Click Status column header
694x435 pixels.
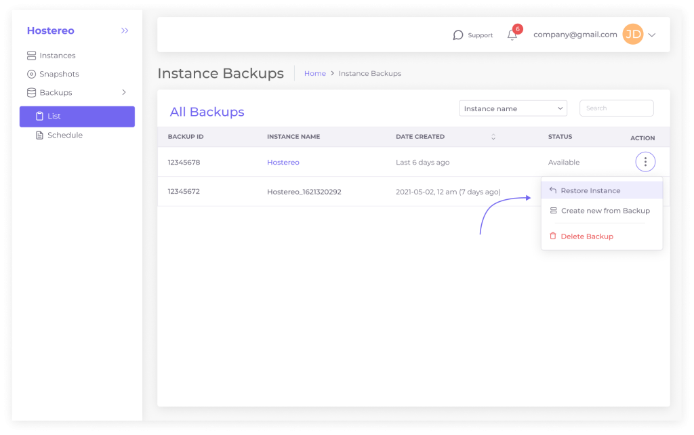coord(560,137)
